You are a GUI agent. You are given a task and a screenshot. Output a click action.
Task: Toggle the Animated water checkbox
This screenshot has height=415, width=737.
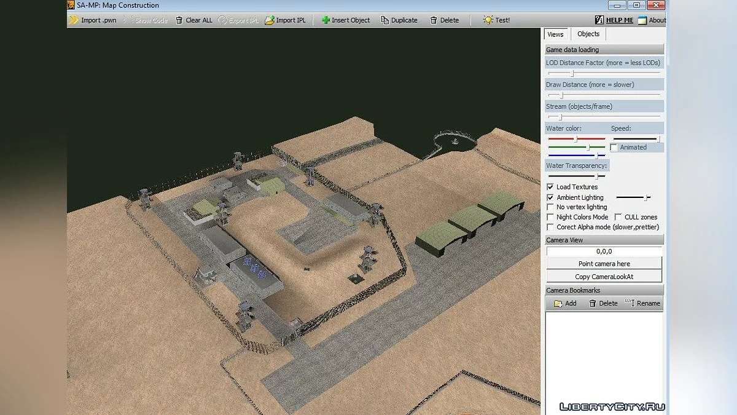(614, 148)
